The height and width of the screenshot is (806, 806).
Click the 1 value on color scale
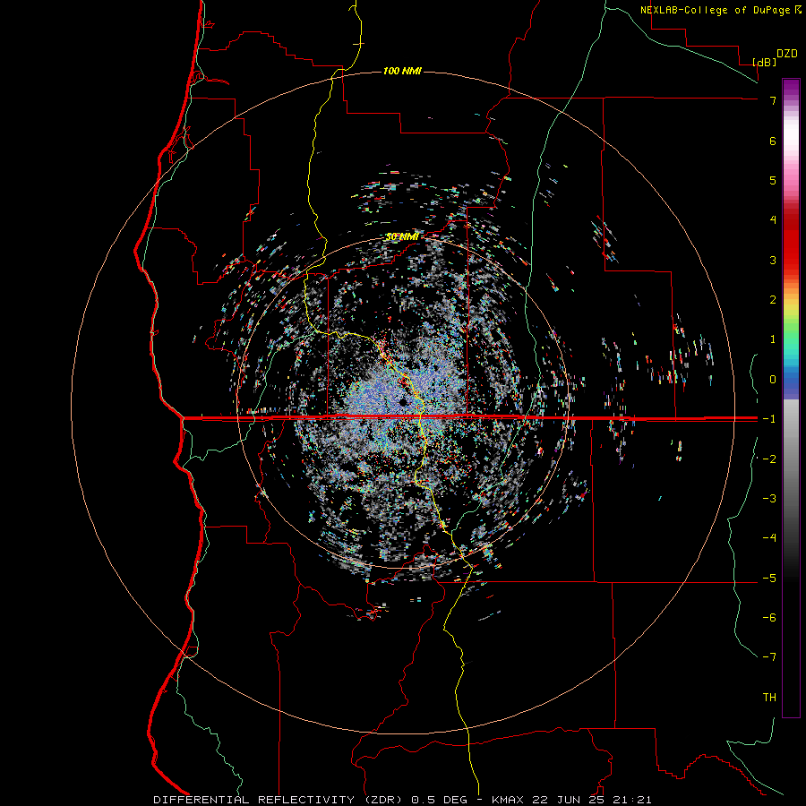[773, 339]
